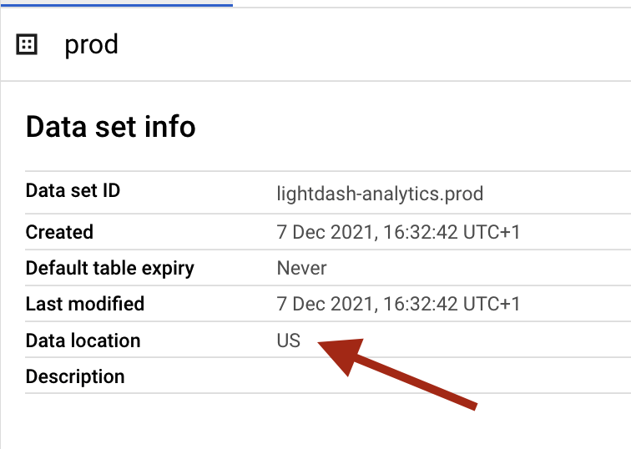
Task: Click the dataset grid icon beside prod
Action: 27,44
